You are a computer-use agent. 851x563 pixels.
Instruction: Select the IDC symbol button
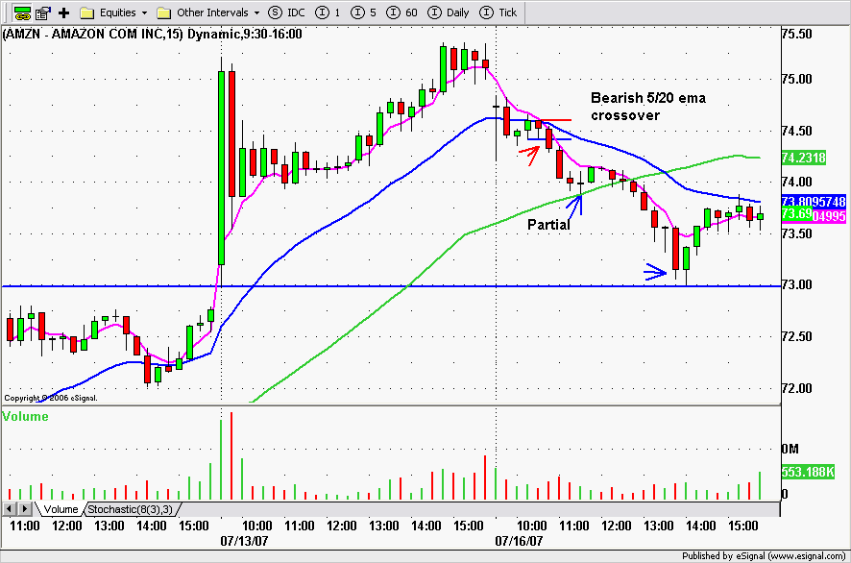[x=287, y=12]
